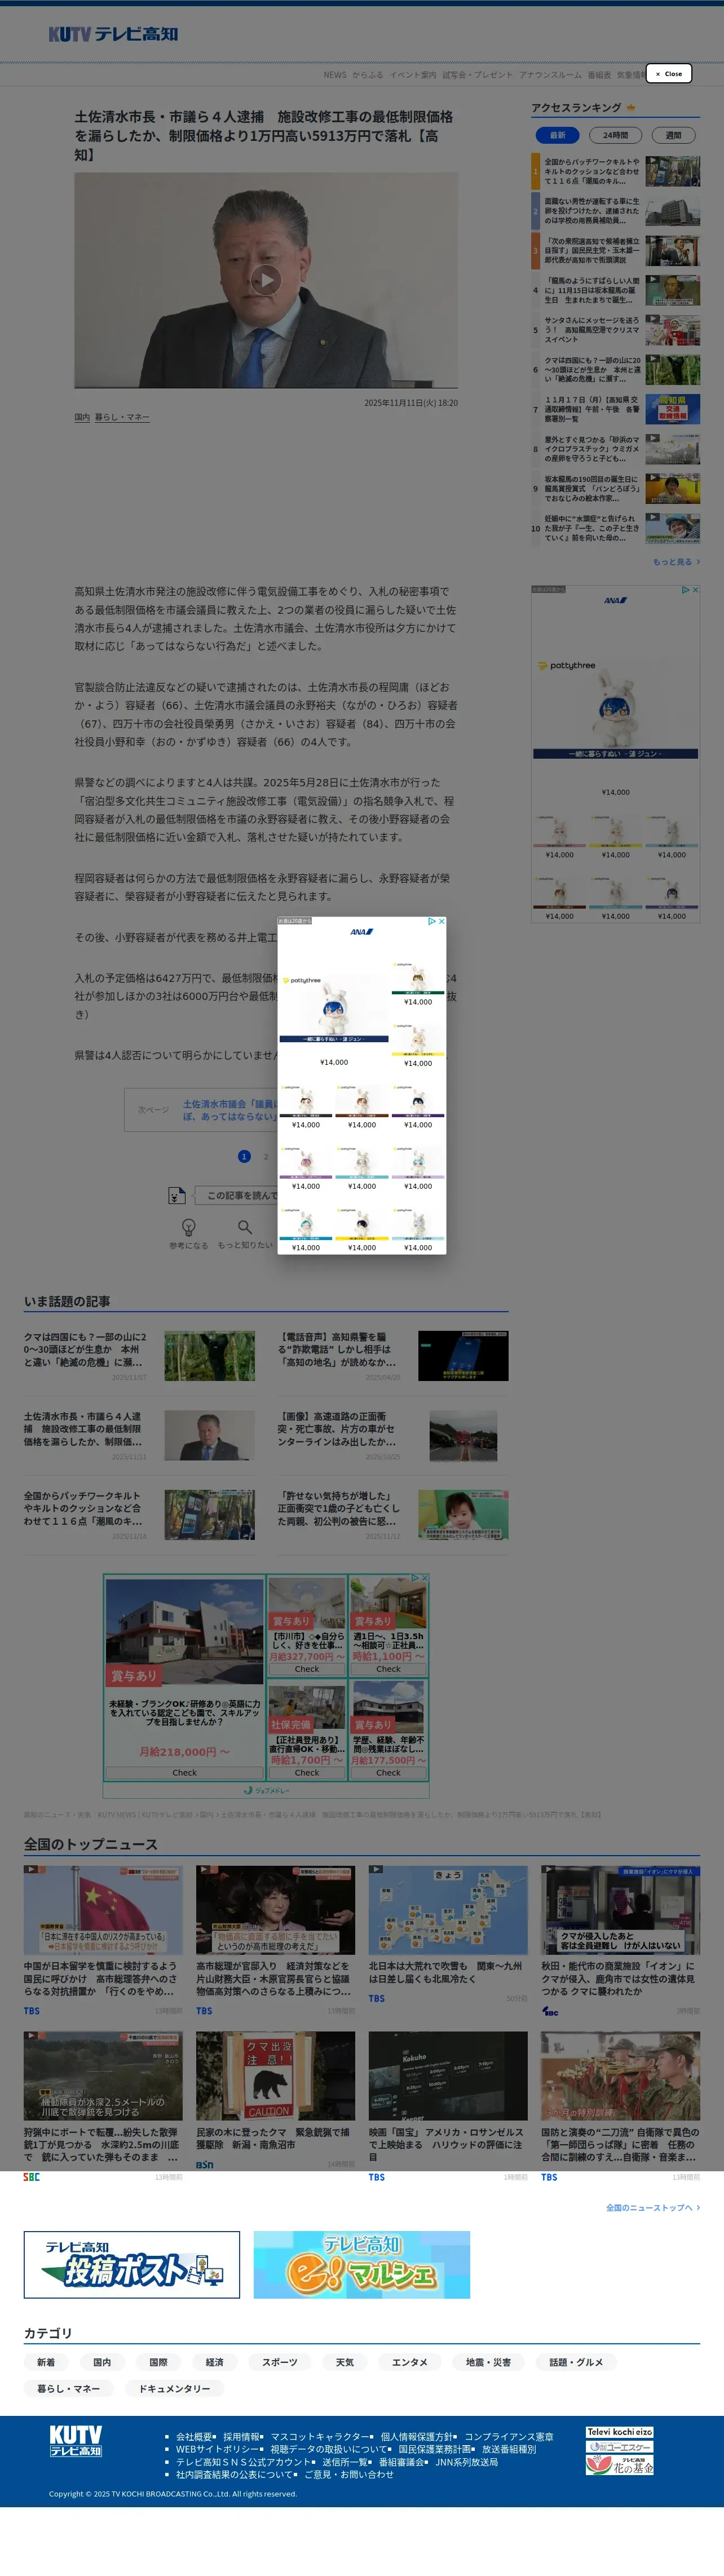This screenshot has width=724, height=2576.
Task: Go to article page 2
Action: tap(266, 1156)
